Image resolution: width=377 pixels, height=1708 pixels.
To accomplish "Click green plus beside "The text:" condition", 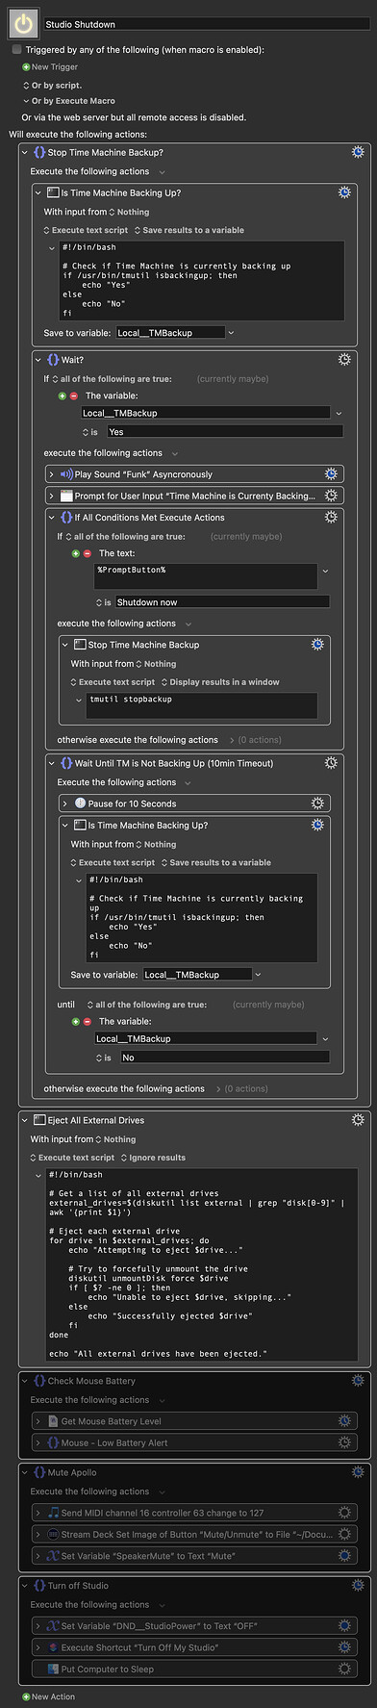I will click(x=76, y=553).
